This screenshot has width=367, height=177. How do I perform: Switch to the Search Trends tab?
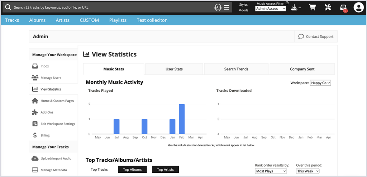236,69
